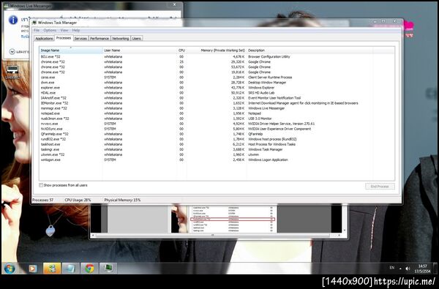Click the Messenger info icon

(13, 20)
